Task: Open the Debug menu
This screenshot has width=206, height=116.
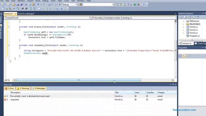Action: click(x=45, y=1)
